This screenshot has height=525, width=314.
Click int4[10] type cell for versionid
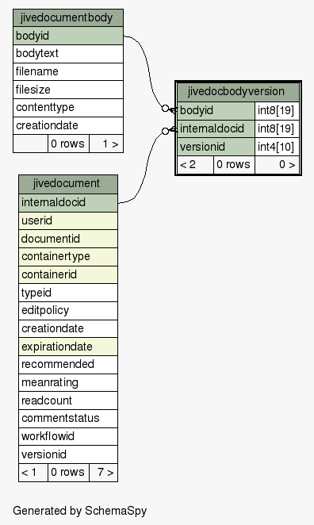point(277,147)
